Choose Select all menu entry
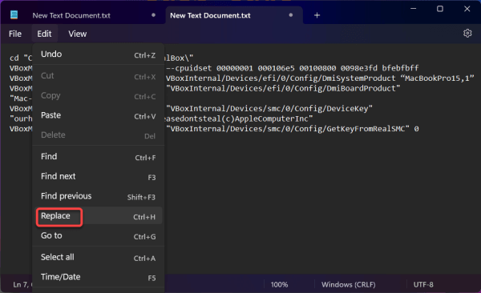481x293 pixels. (98, 257)
